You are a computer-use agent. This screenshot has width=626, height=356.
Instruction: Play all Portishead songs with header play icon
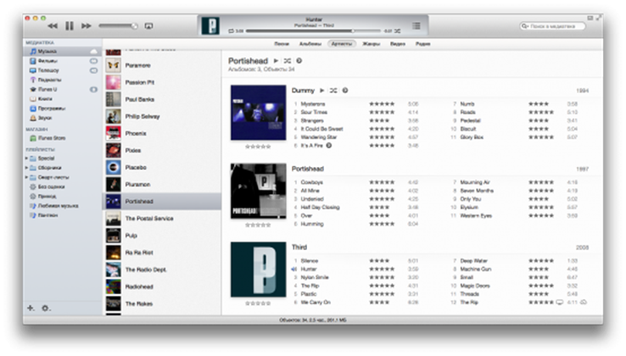pos(276,61)
